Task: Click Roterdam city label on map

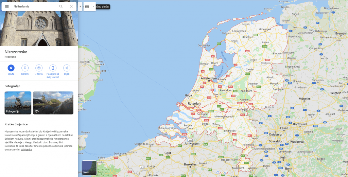Action: click(194, 104)
